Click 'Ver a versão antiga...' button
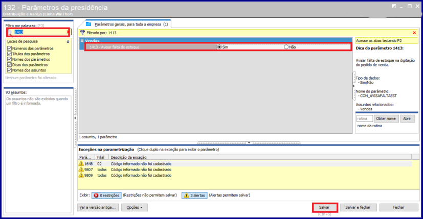The width and height of the screenshot is (423, 219). click(x=98, y=207)
